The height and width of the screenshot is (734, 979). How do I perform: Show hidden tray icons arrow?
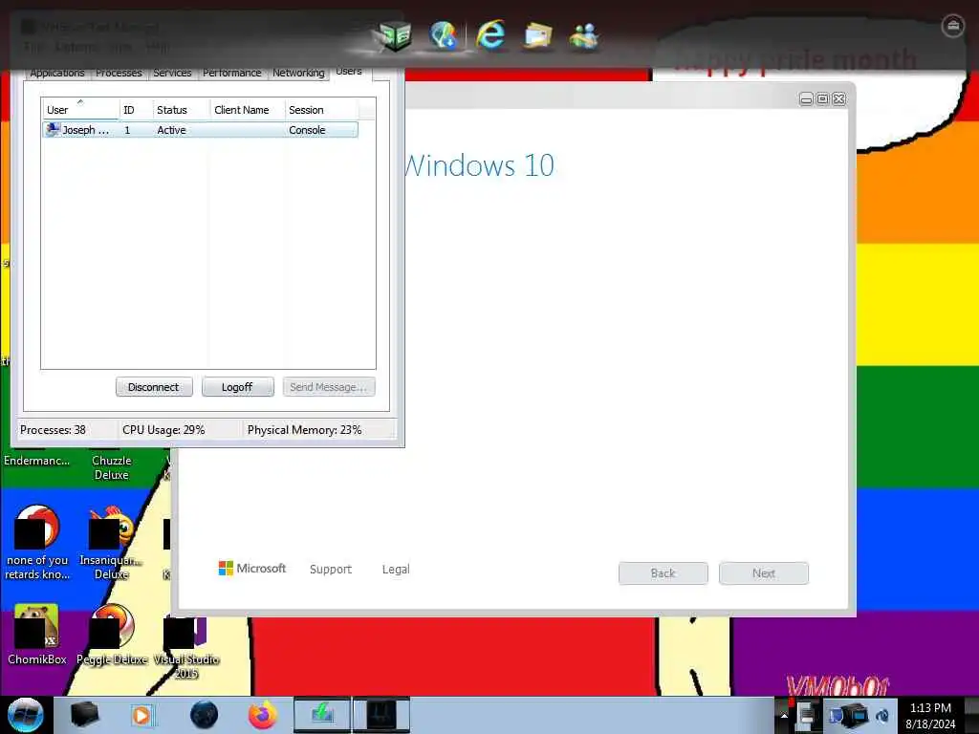(784, 716)
